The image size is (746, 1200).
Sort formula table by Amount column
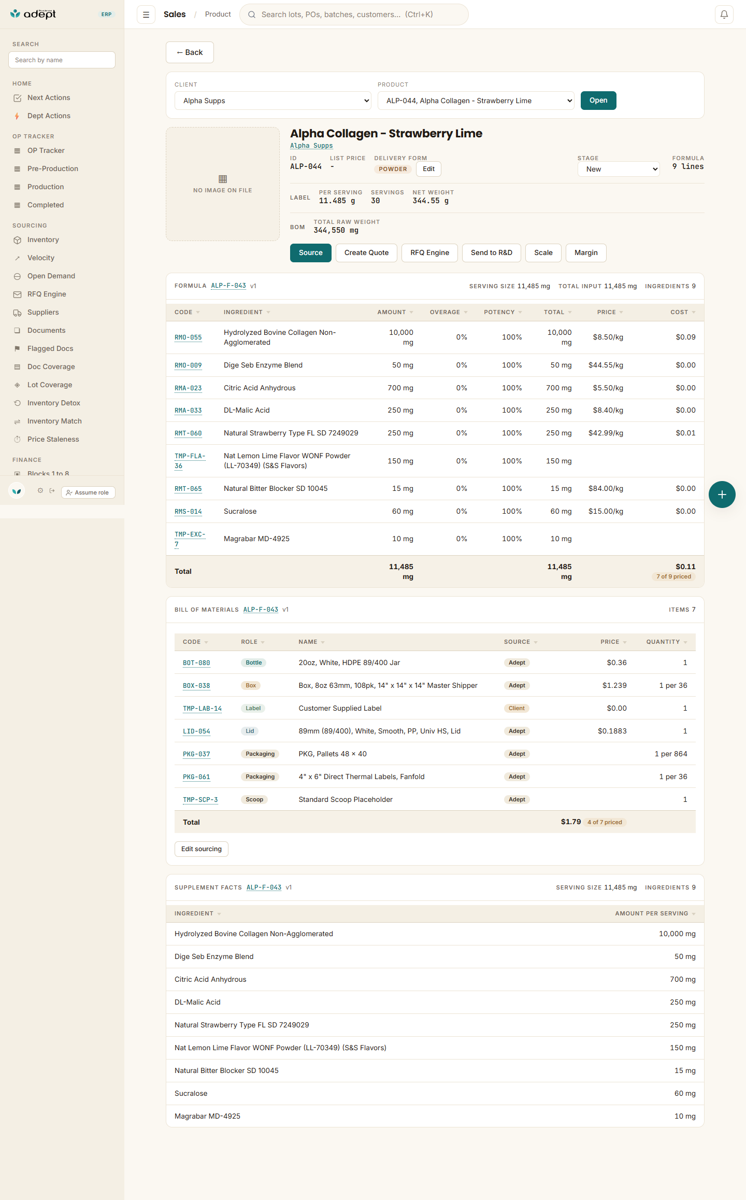pyautogui.click(x=395, y=312)
